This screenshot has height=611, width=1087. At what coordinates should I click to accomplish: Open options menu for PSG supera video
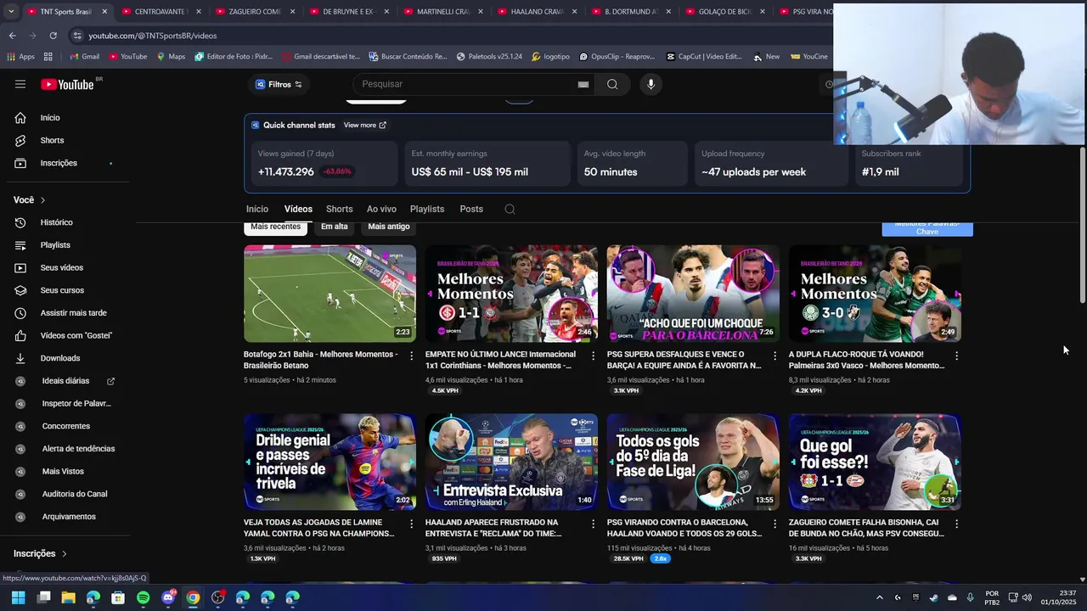(774, 356)
